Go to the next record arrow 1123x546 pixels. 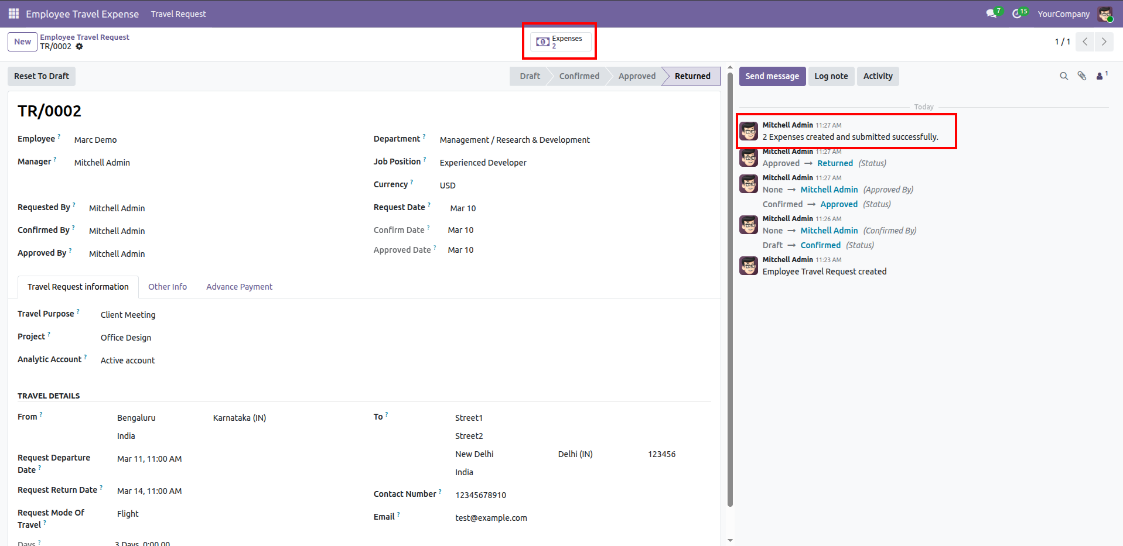(1104, 42)
